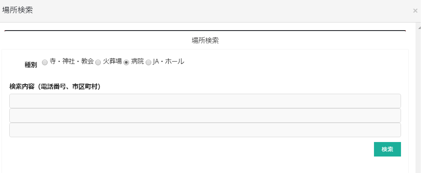Select the 病院 radio button
The width and height of the screenshot is (424, 173).
coord(126,62)
